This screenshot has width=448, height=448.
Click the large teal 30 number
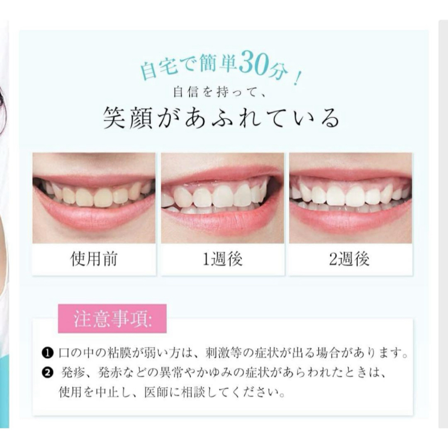click(254, 64)
